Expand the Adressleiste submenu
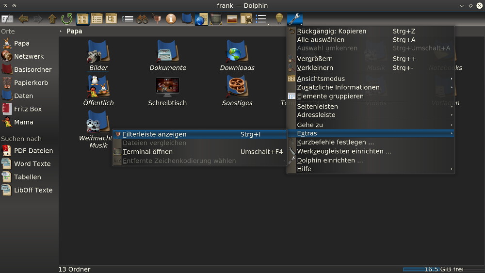The width and height of the screenshot is (485, 273). (371, 115)
